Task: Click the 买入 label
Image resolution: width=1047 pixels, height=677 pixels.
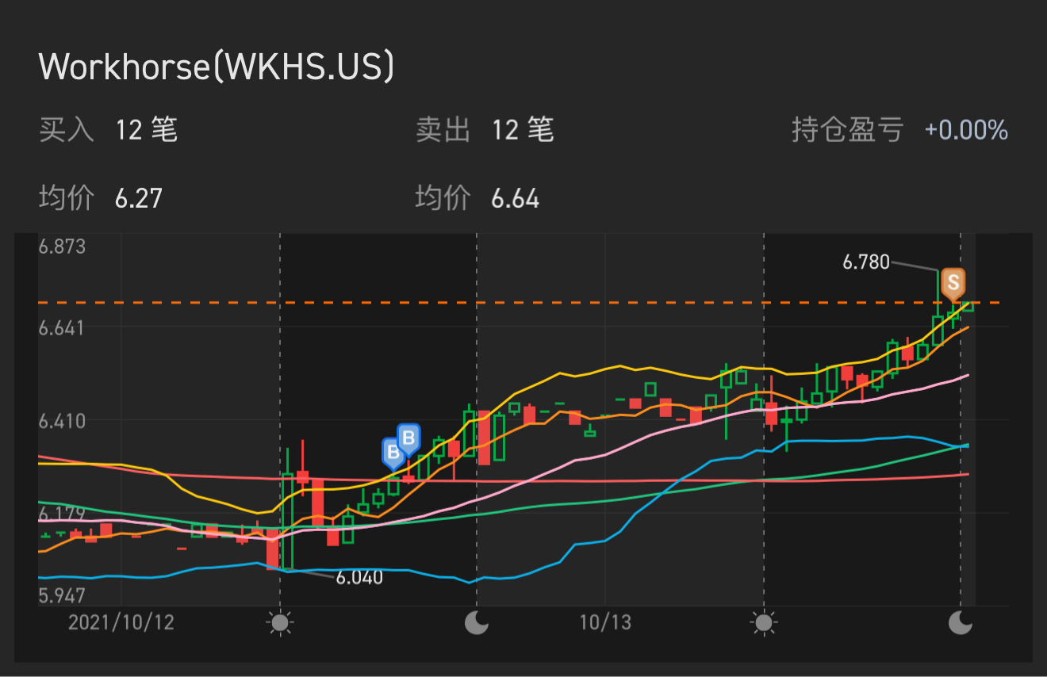Action: click(67, 129)
